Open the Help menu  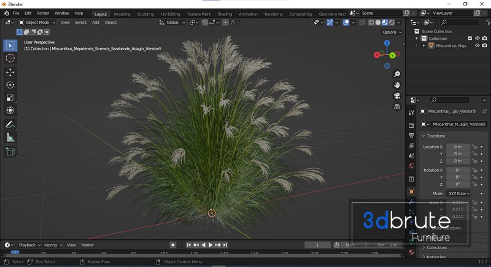pos(79,13)
